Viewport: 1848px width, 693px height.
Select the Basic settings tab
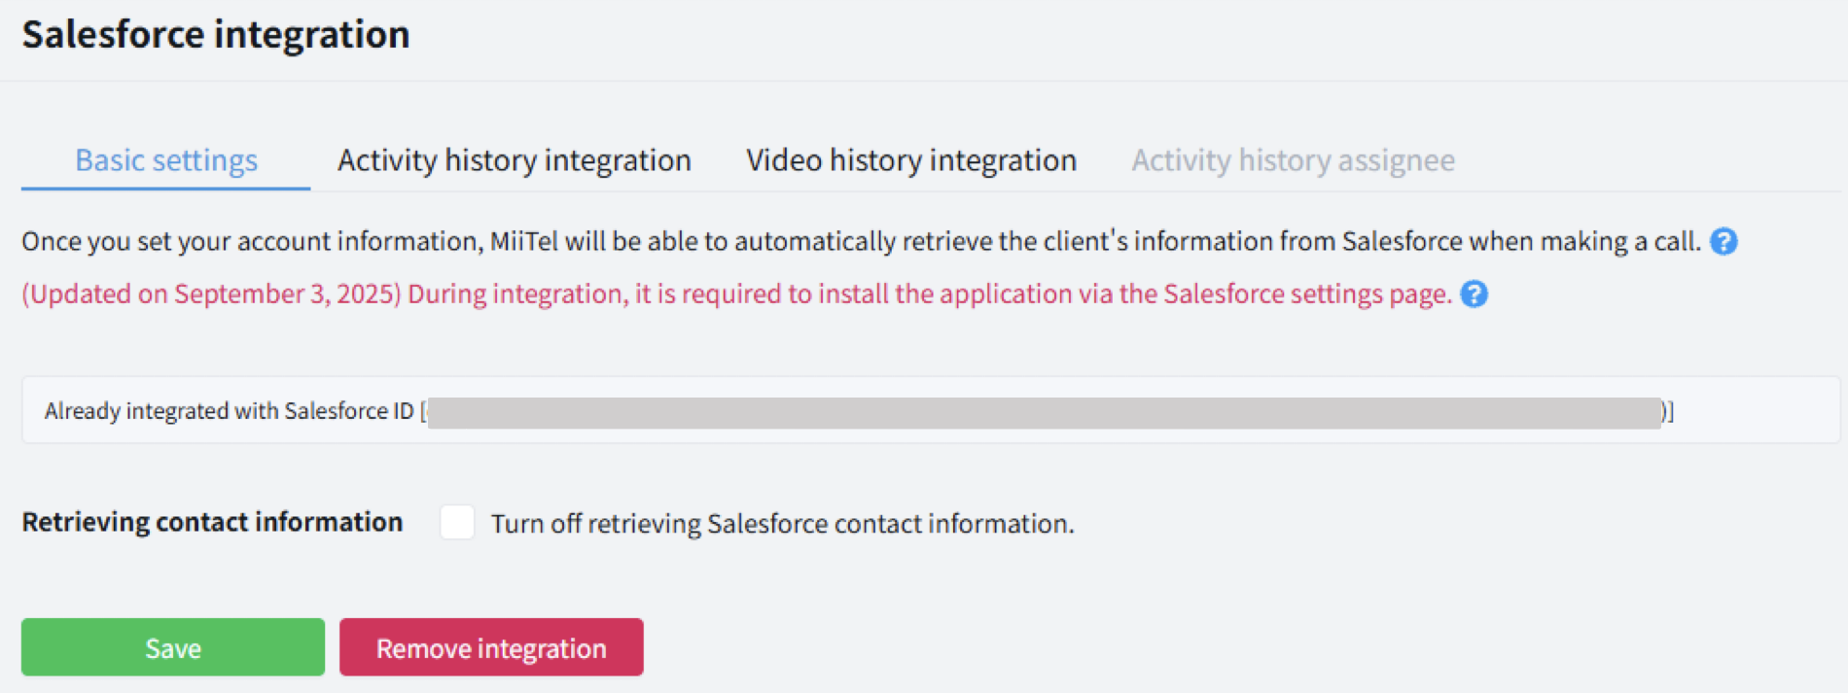coord(166,160)
